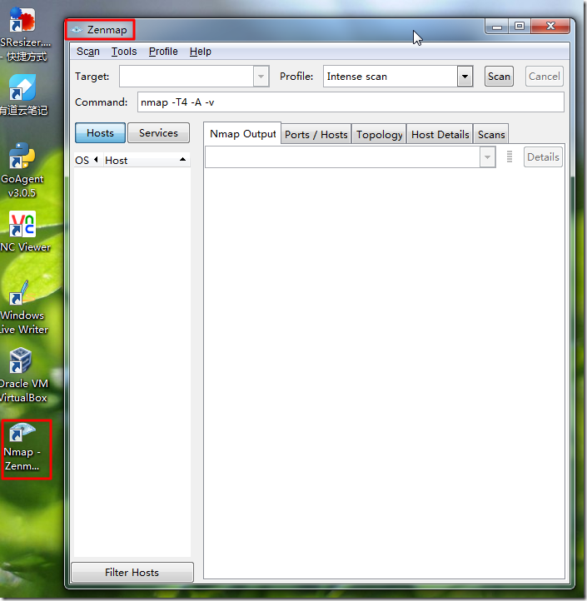Select the VNC Viewer desktop icon
Viewport: 587px width, 601px height.
(x=22, y=224)
